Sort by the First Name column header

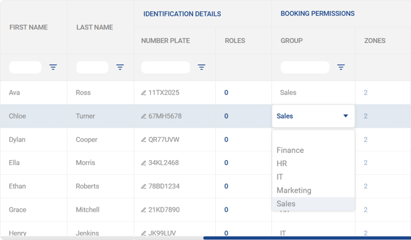point(29,27)
